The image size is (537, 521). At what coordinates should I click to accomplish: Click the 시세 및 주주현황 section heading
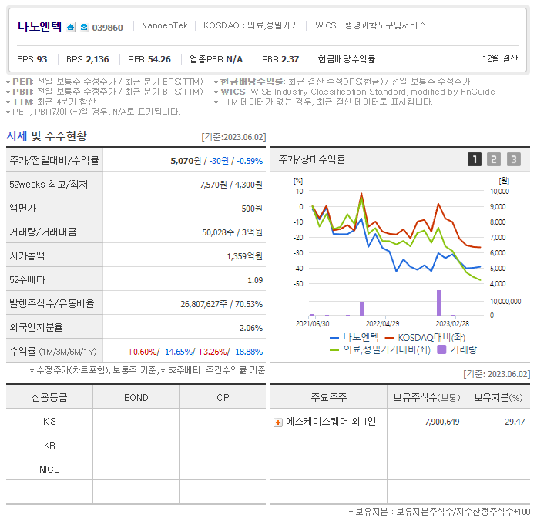46,135
